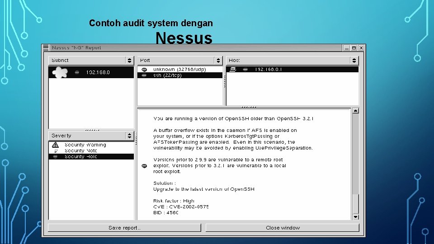Click the hole marker beside the exploit description

144,166
